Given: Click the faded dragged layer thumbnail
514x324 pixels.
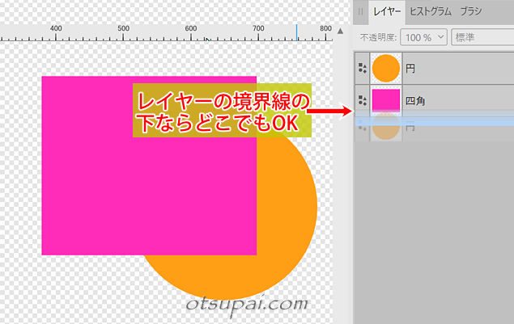Looking at the screenshot, I should click(385, 129).
